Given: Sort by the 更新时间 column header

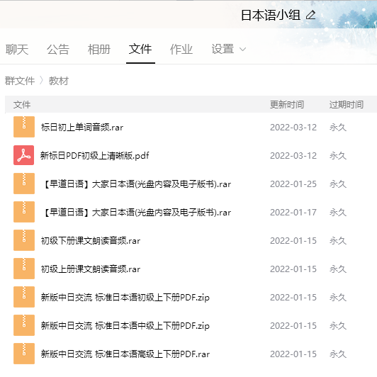Looking at the screenshot, I should [x=287, y=105].
